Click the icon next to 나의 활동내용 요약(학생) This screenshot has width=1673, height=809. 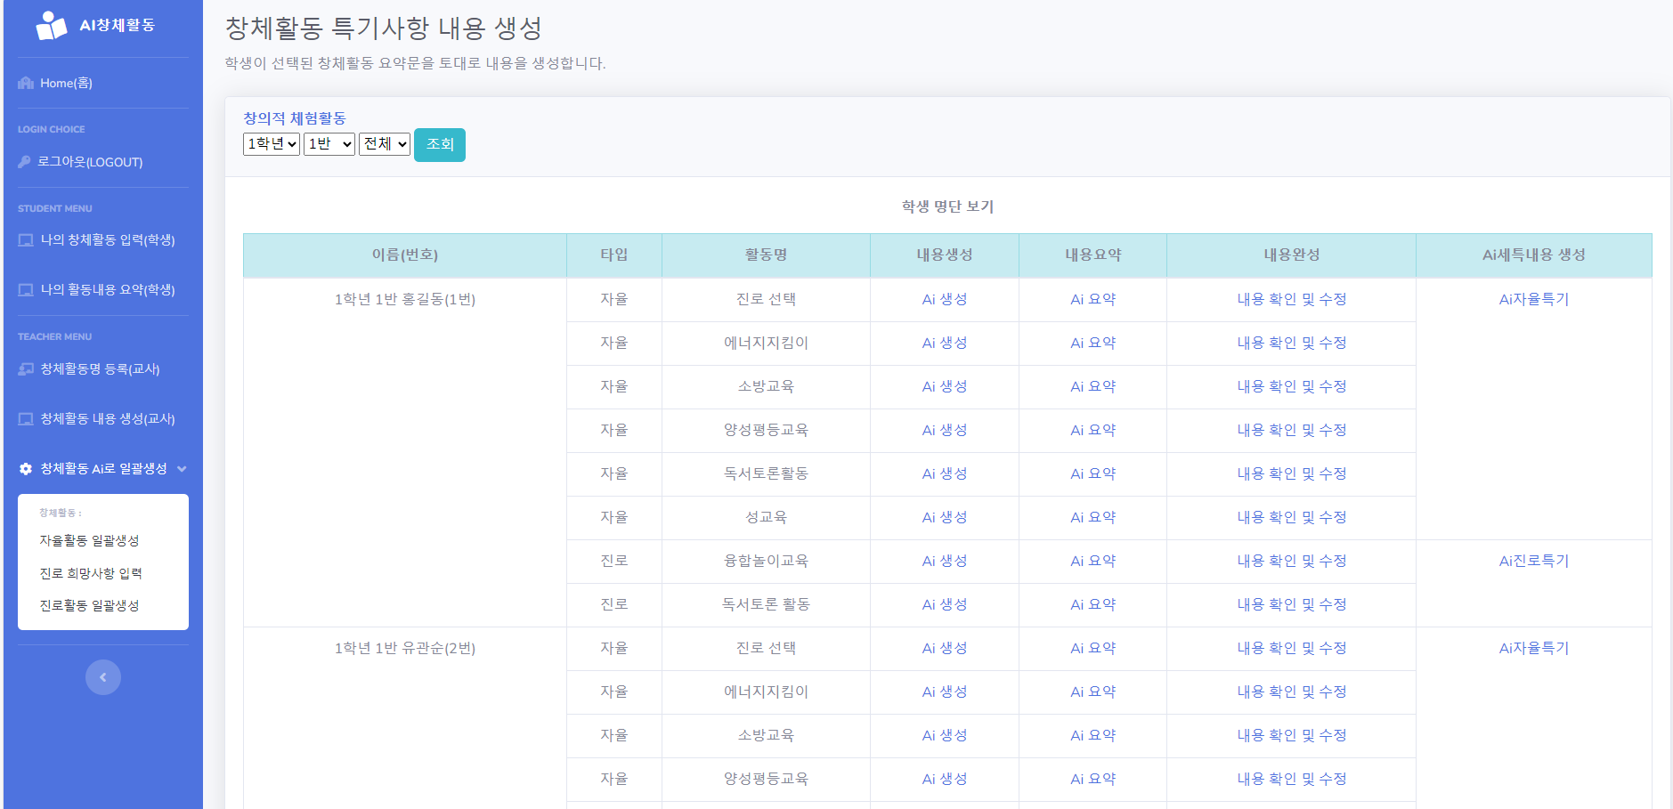(x=26, y=290)
